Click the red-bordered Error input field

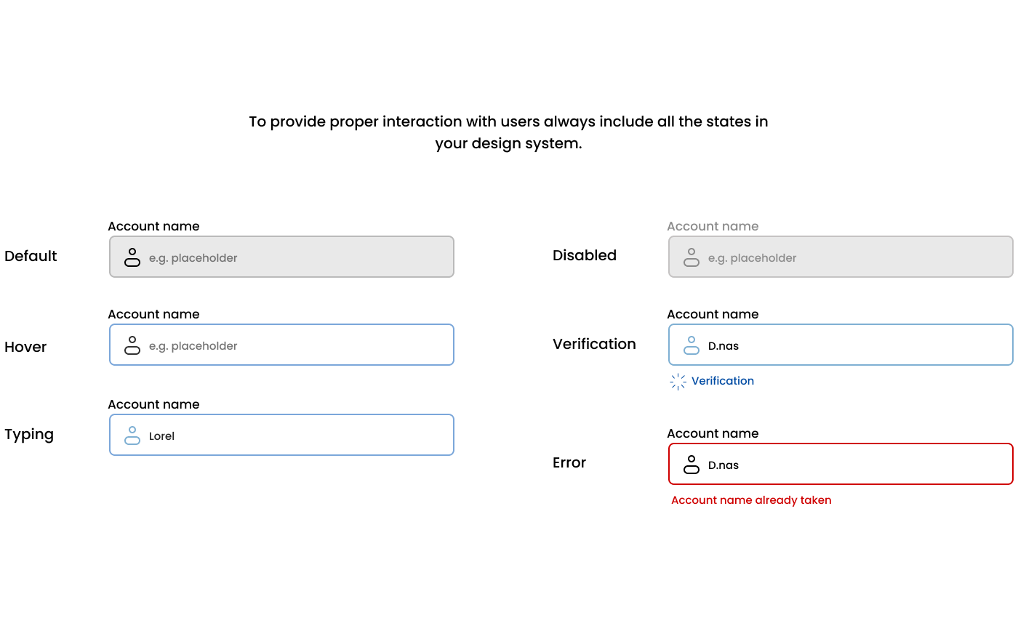(x=841, y=464)
